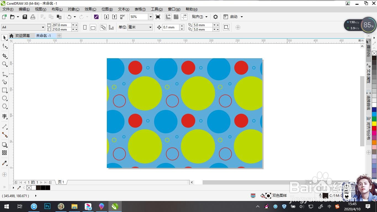Open File Explorer in taskbar
This screenshot has height=212, width=377.
point(74,206)
